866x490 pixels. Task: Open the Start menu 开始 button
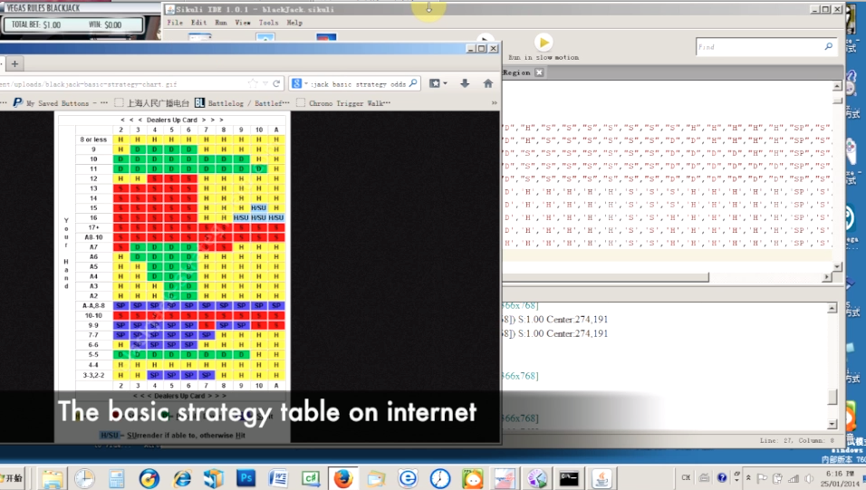tap(12, 478)
